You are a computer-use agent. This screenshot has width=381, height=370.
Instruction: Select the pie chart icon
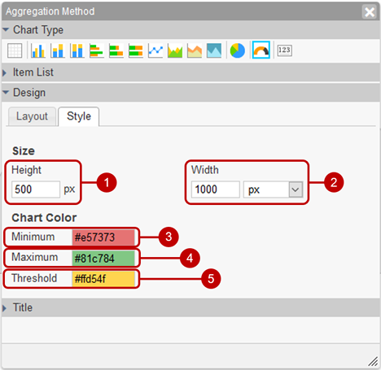(238, 50)
